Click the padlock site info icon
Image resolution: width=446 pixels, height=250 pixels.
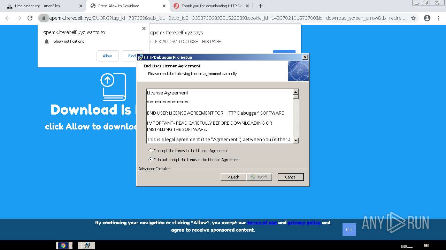[44, 18]
